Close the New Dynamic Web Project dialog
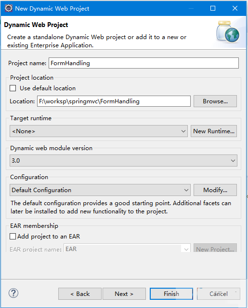This screenshot has width=248, height=308. (235, 8)
